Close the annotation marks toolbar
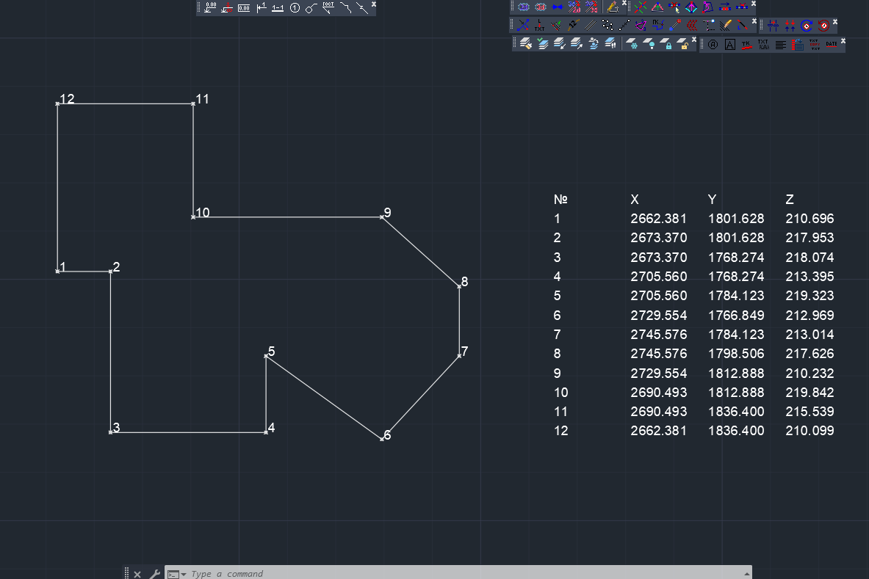 [373, 4]
